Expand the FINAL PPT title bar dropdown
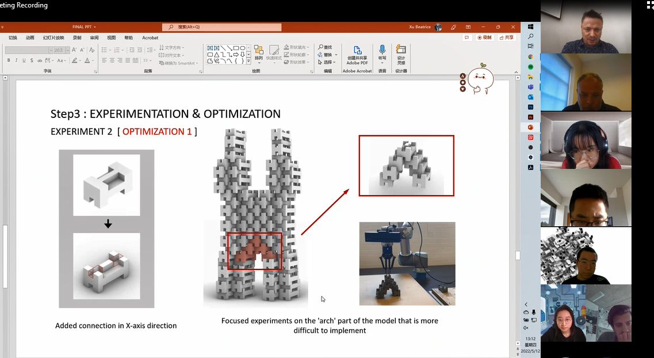This screenshot has height=358, width=654. pos(95,27)
